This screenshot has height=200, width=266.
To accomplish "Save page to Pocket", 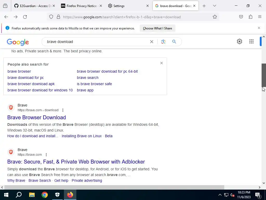I will pyautogui.click(x=241, y=17).
